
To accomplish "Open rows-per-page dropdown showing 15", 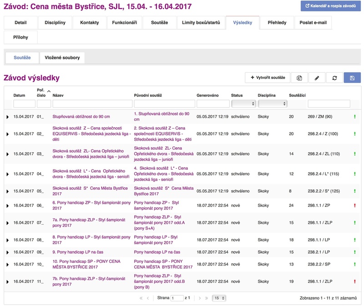I will pos(219,298).
